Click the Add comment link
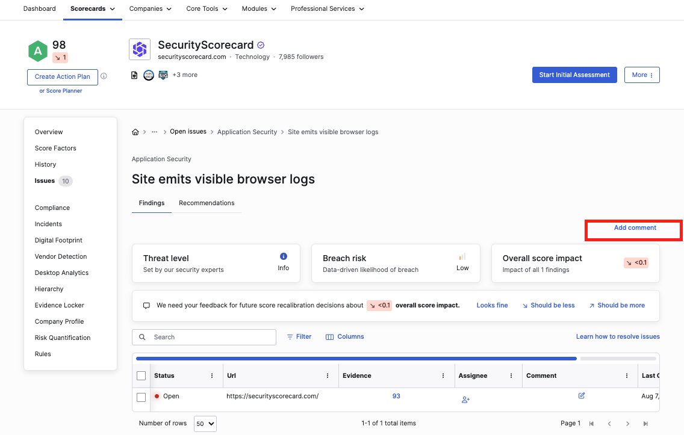 [x=635, y=228]
